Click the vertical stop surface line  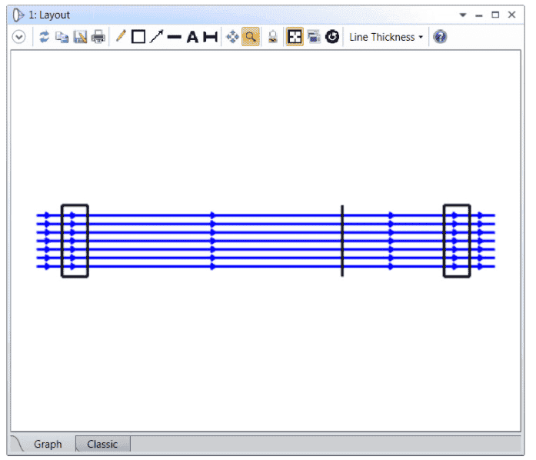(342, 241)
